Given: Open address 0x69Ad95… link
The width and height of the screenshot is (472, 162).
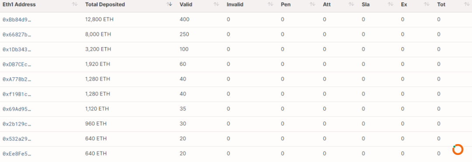Looking at the screenshot, I should [x=17, y=109].
